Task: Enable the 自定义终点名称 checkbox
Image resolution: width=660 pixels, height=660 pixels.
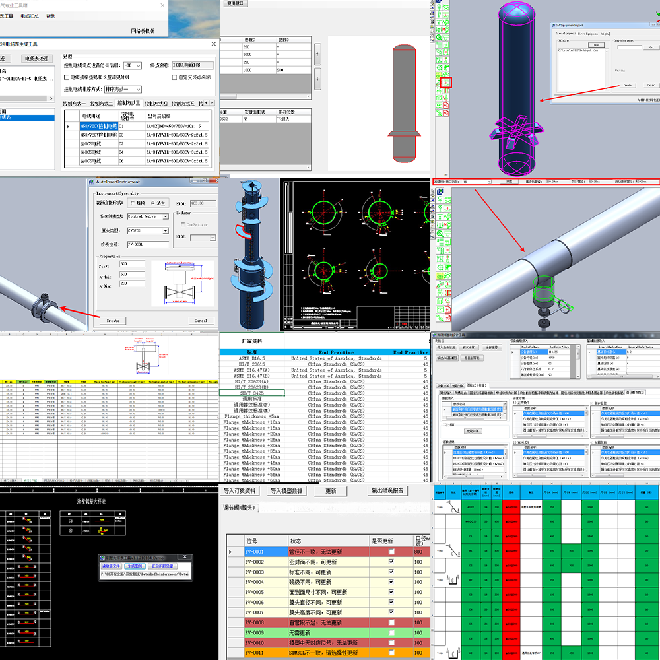Action: (x=174, y=77)
